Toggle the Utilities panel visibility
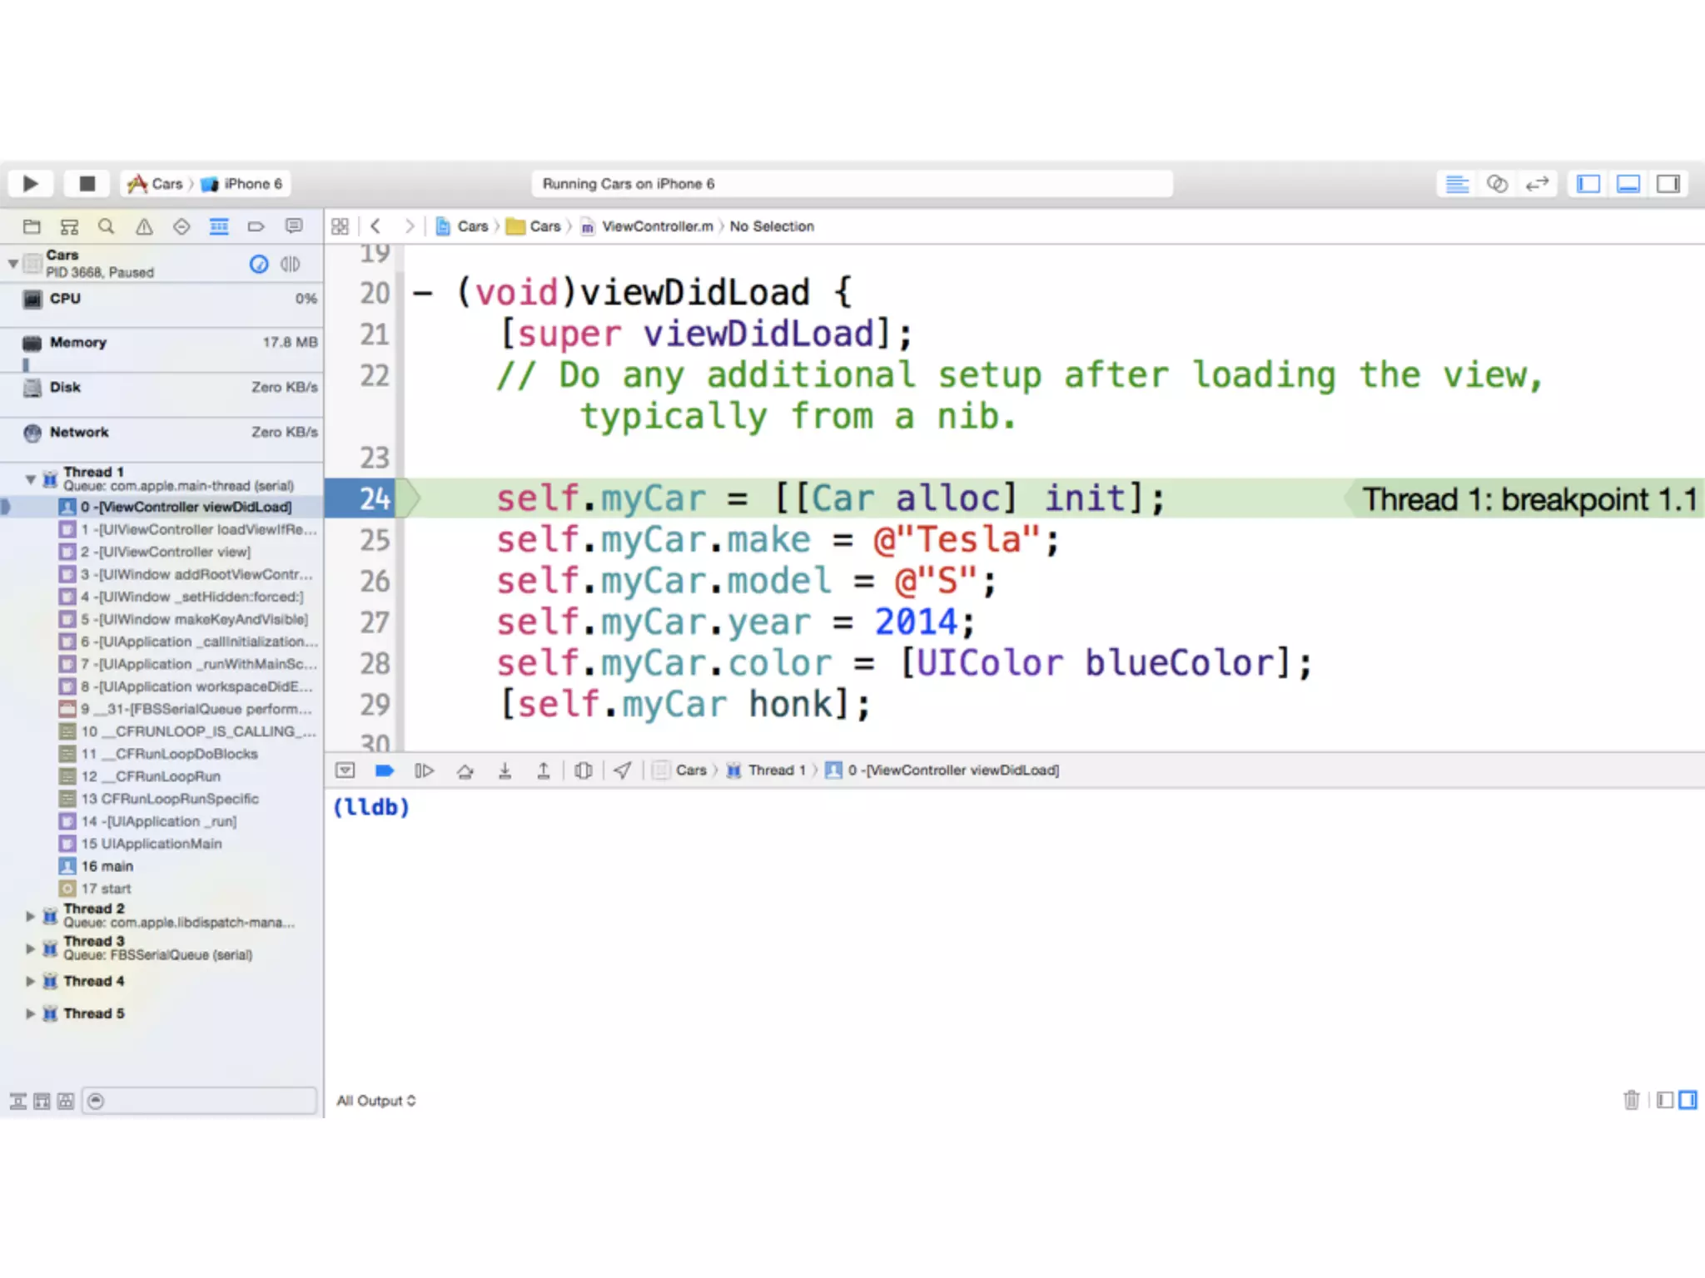1705x1278 pixels. point(1668,184)
